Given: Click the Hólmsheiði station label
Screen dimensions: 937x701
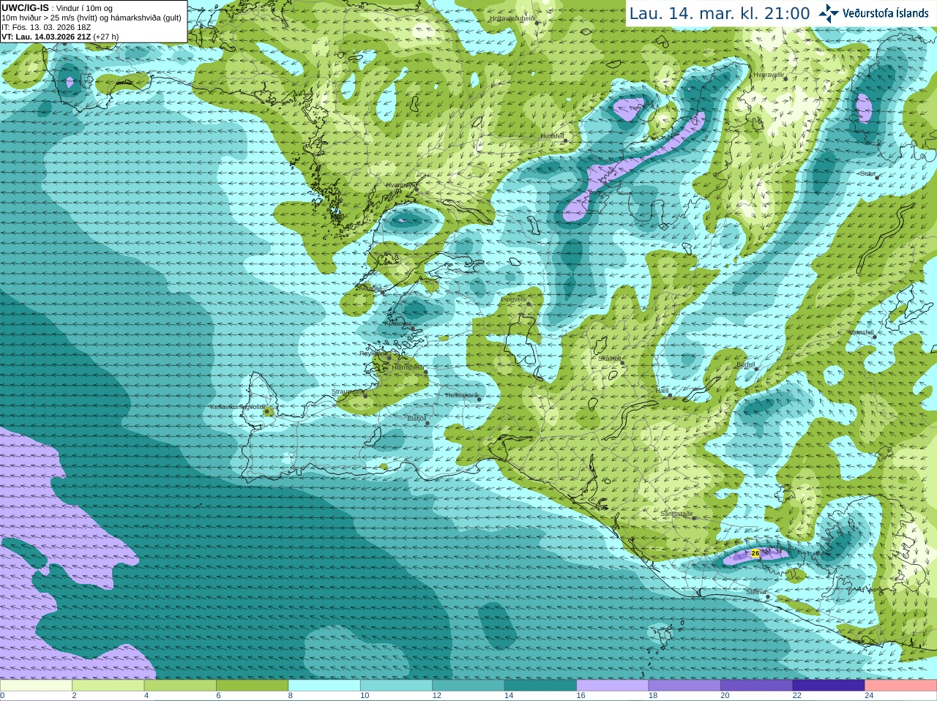Looking at the screenshot, I should click(408, 367).
